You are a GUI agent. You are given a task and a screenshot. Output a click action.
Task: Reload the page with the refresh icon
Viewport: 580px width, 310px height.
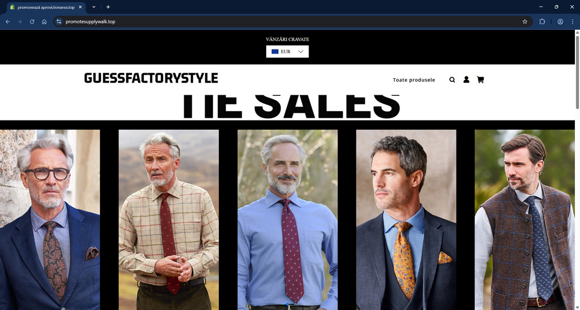coord(32,22)
